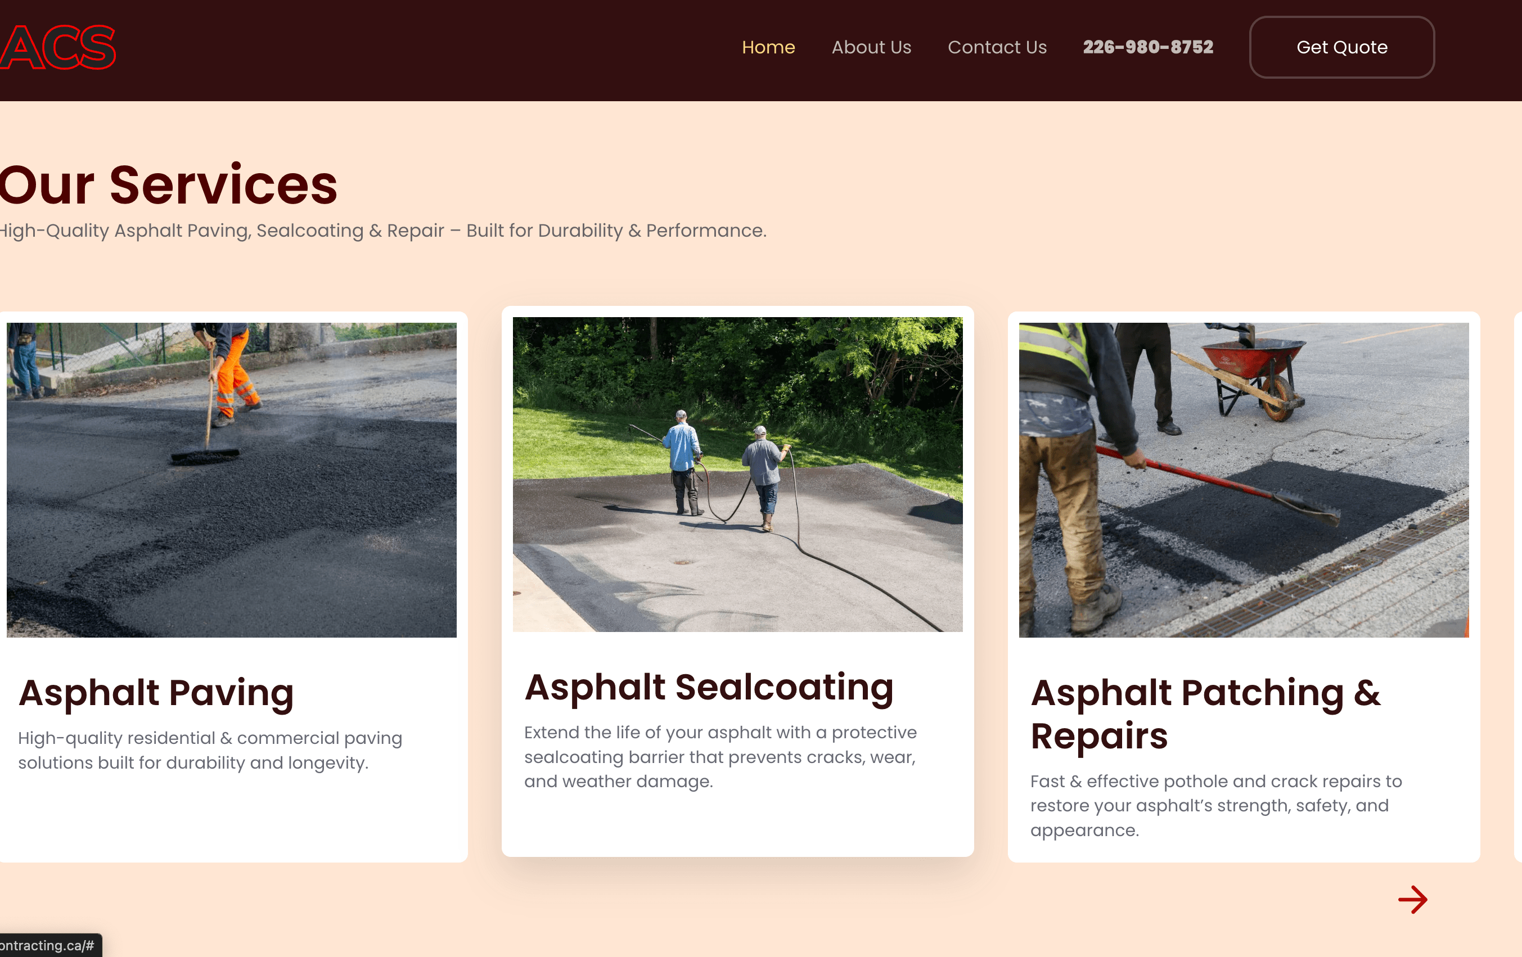Image resolution: width=1522 pixels, height=957 pixels.
Task: Click the right arrow to see more services
Action: click(x=1415, y=900)
